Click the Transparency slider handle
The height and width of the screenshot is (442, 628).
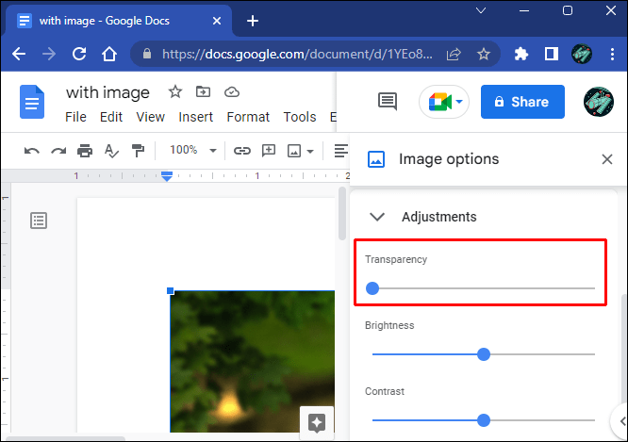[x=372, y=288]
